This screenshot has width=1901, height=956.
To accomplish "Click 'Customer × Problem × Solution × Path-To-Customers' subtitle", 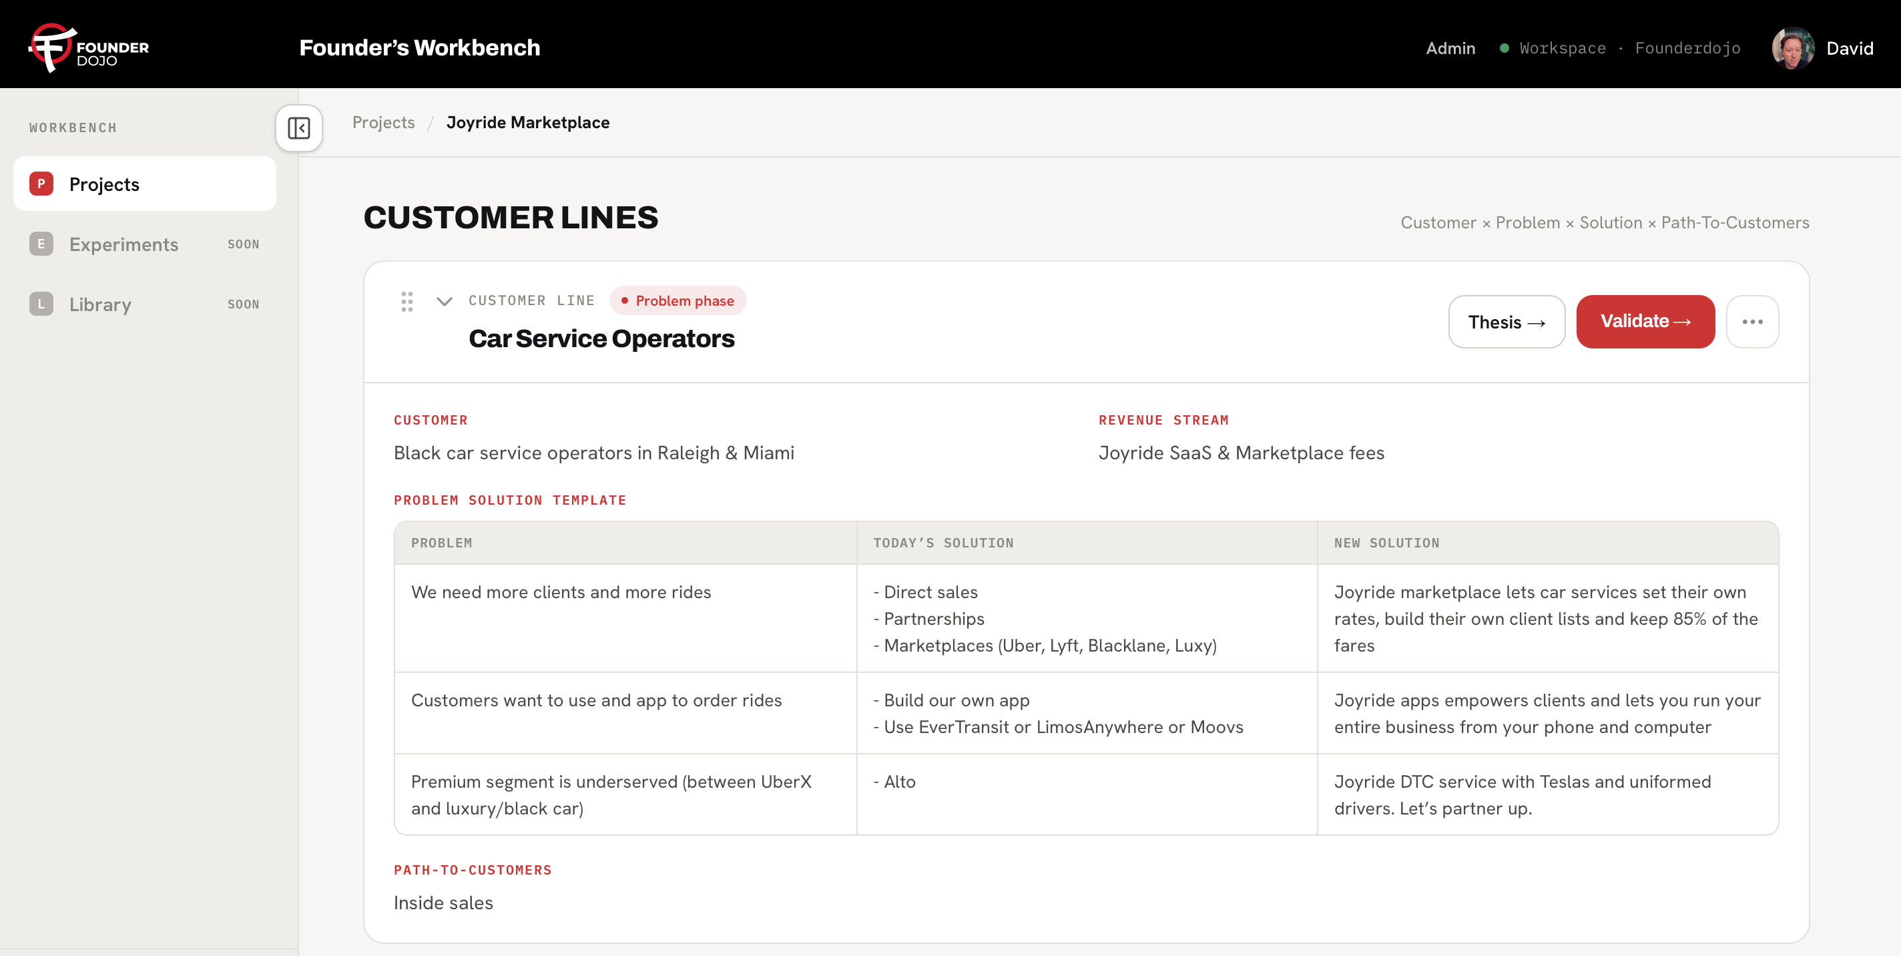I will click(x=1605, y=222).
